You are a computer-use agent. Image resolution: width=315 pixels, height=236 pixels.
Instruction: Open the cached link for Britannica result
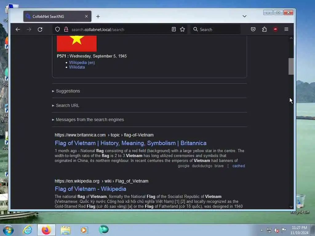pos(239,166)
